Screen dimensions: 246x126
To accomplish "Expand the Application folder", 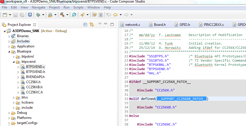I will (x=9, y=47).
